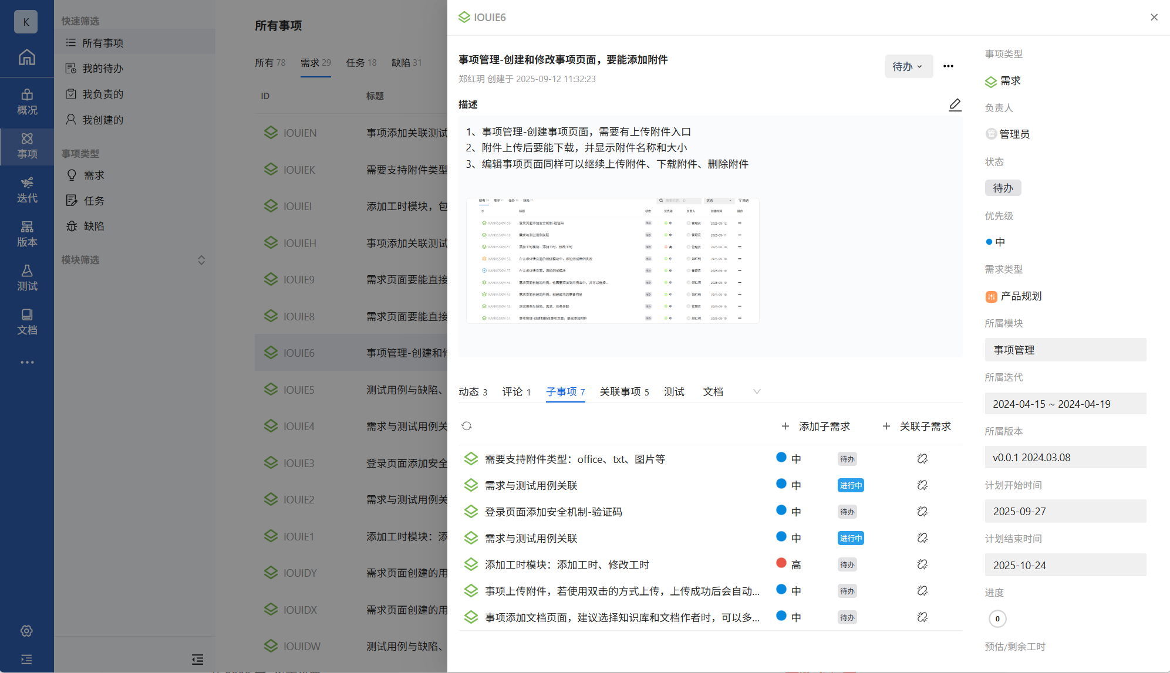
Task: Open 所属版本 dropdown v0.0.1 2024.03.08
Action: [1065, 458]
